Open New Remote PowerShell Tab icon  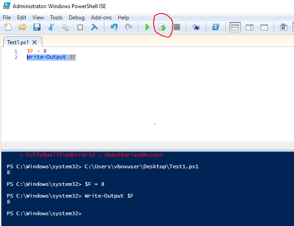pyautogui.click(x=196, y=28)
